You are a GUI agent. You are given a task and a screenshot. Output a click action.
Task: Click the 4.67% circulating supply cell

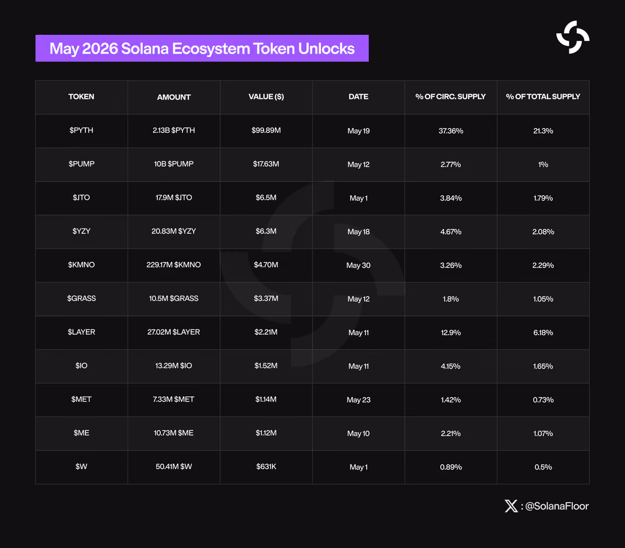click(x=451, y=232)
